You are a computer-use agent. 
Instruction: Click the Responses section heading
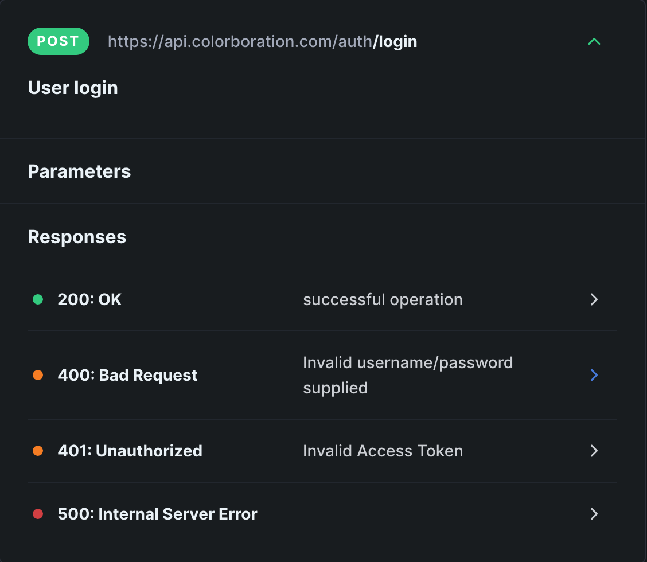pos(77,237)
